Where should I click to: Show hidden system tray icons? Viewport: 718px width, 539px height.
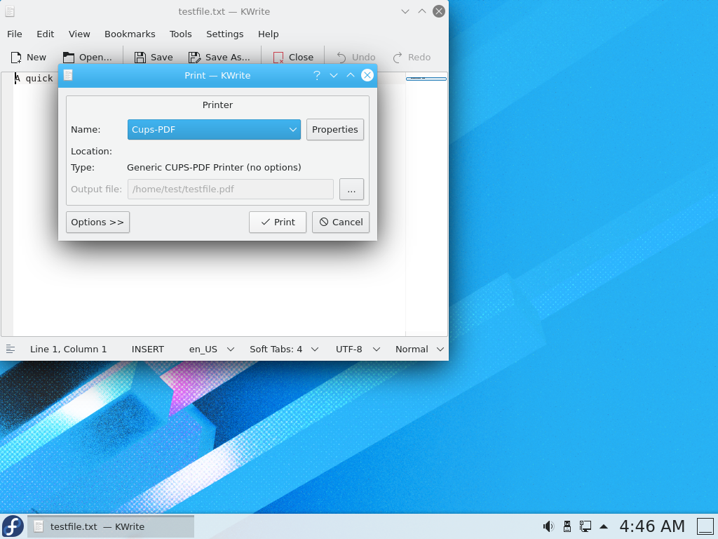(x=604, y=526)
